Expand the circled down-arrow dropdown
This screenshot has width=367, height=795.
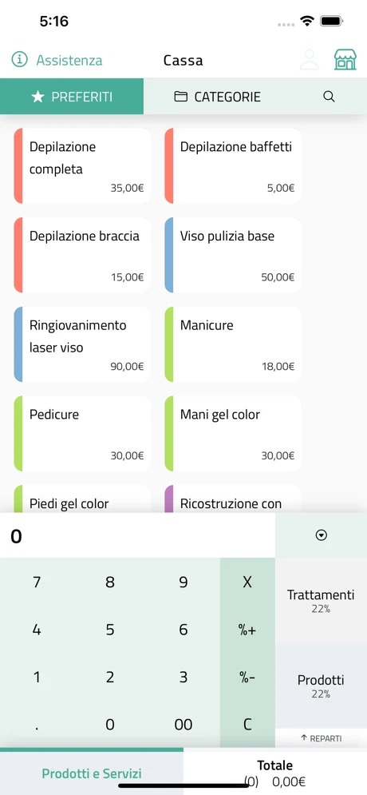click(321, 535)
